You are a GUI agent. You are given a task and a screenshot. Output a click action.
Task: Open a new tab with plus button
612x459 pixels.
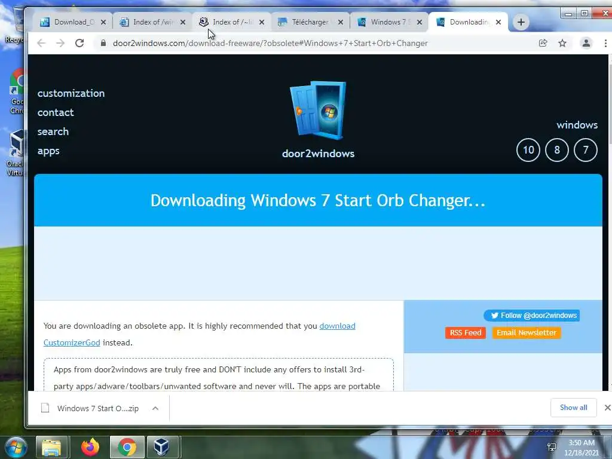[521, 22]
